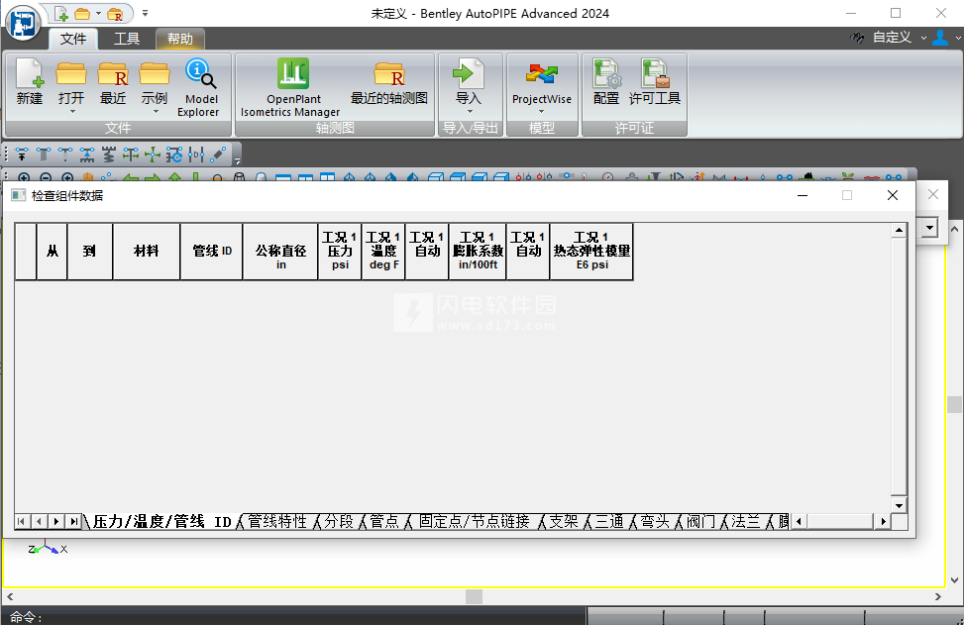
Task: Click the 自定义 button at top right
Action: click(x=892, y=38)
